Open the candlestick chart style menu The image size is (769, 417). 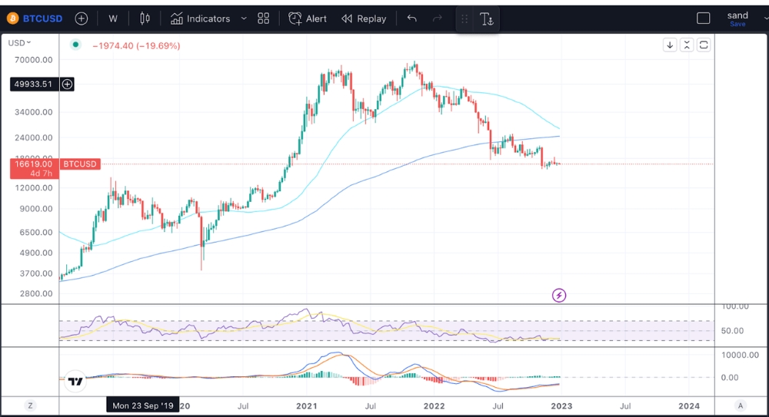tap(145, 18)
